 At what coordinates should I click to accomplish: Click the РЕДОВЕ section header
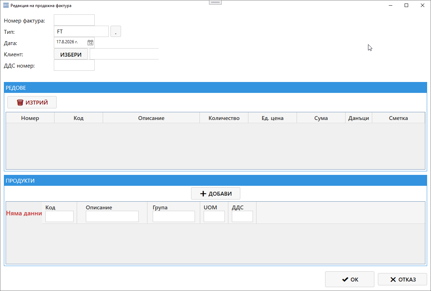215,88
